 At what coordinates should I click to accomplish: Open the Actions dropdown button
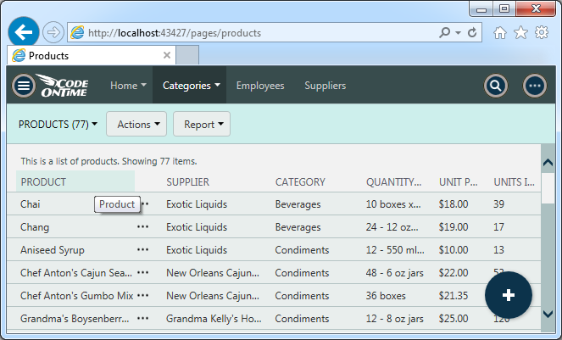[135, 125]
